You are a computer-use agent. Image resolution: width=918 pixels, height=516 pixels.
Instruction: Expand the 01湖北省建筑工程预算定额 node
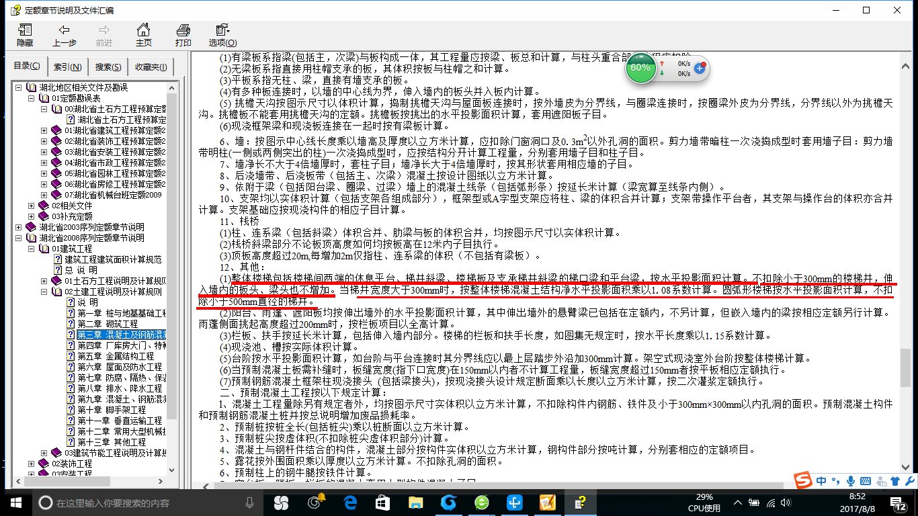pos(43,130)
